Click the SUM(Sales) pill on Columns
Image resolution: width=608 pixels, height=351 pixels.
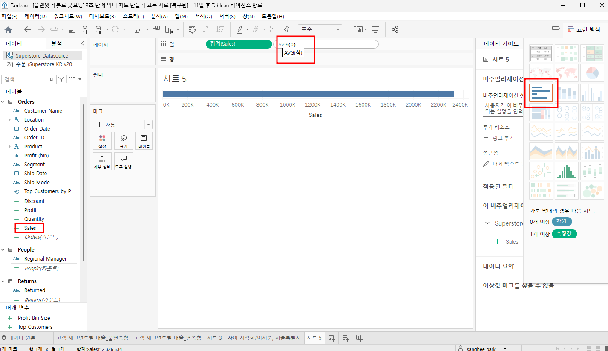(239, 44)
